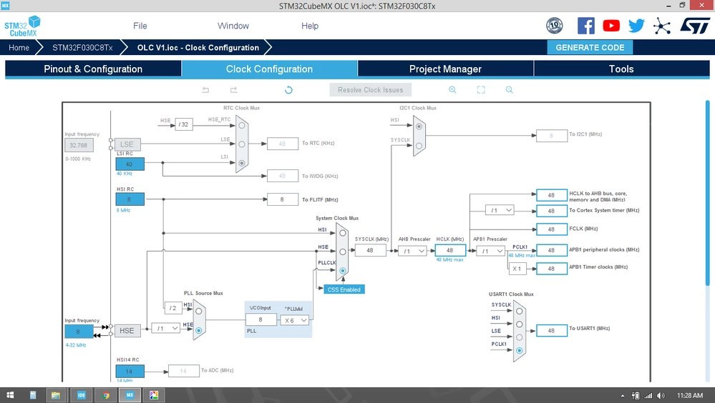Viewport: 715px width, 403px height.
Task: Select SYSCLK in USART1 Clock Mux
Action: point(519,311)
